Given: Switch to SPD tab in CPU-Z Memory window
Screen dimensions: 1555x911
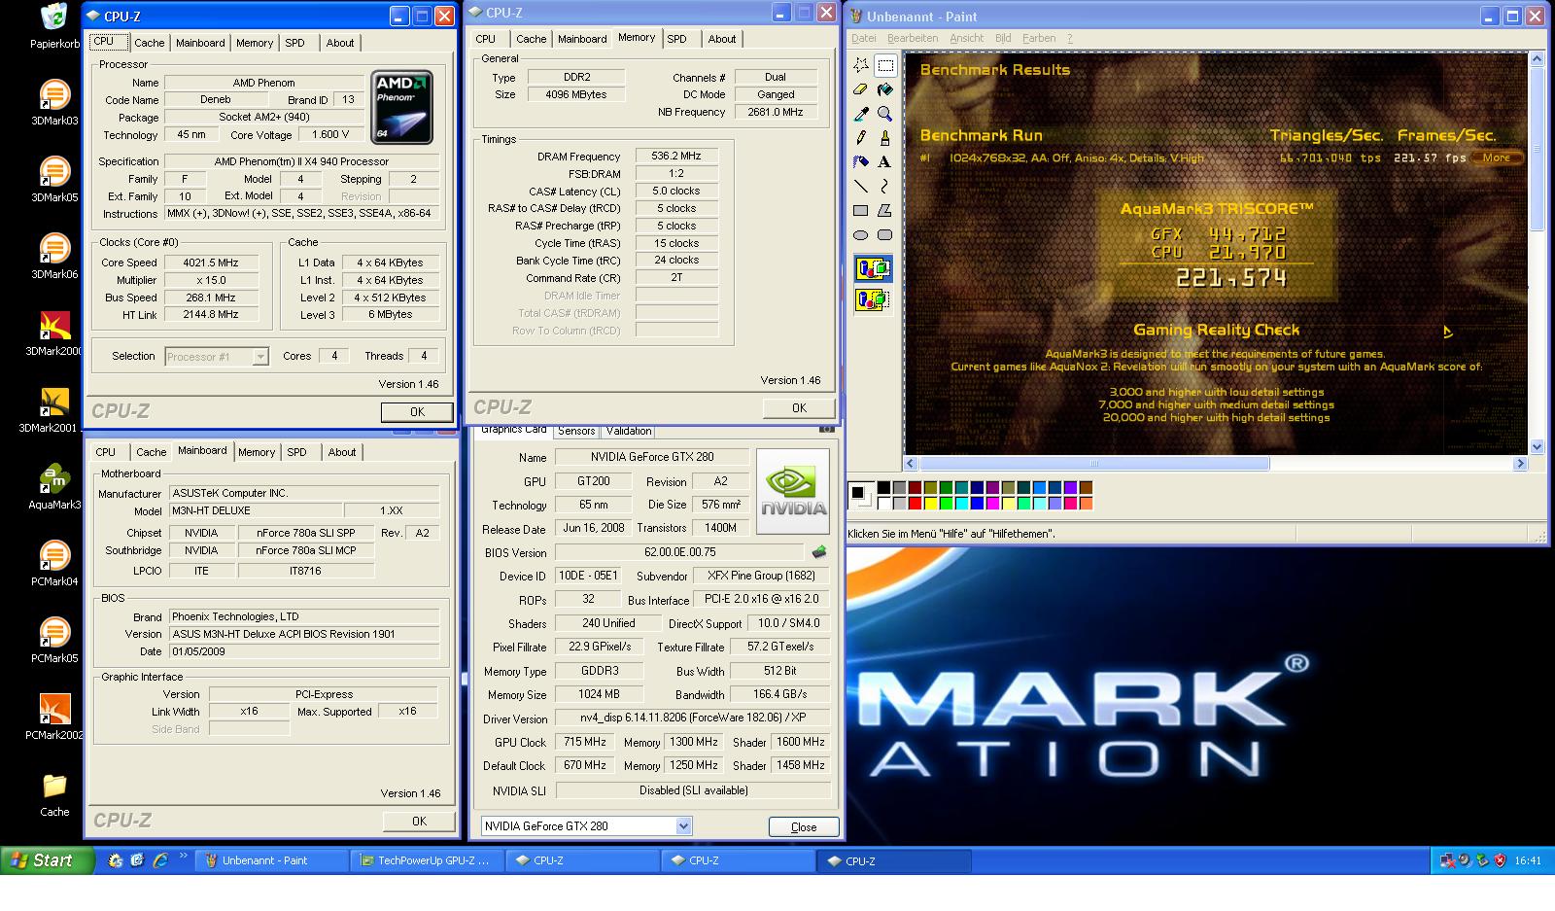Looking at the screenshot, I should tap(677, 39).
